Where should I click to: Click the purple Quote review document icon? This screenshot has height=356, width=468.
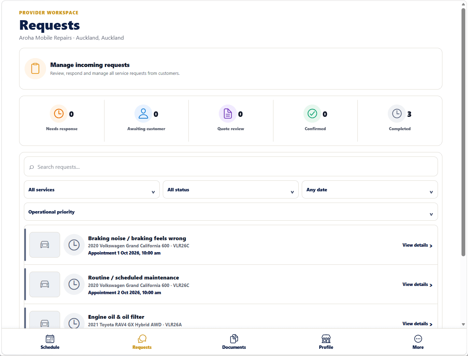[x=228, y=113]
